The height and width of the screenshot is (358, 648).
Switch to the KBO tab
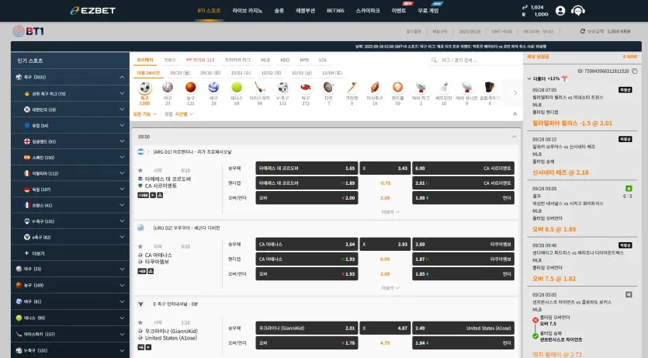(x=285, y=60)
